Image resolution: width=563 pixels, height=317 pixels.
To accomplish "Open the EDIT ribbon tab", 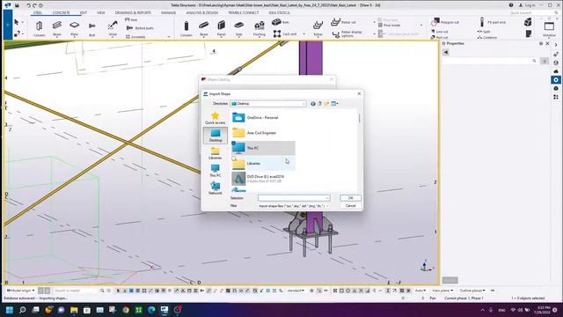I will pyautogui.click(x=84, y=12).
